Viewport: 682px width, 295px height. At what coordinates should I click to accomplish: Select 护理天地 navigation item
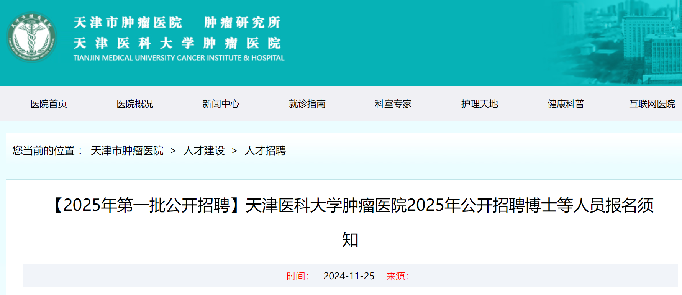coord(480,104)
